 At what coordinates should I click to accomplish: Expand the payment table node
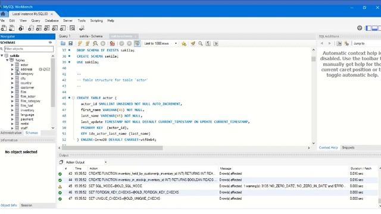(12, 119)
